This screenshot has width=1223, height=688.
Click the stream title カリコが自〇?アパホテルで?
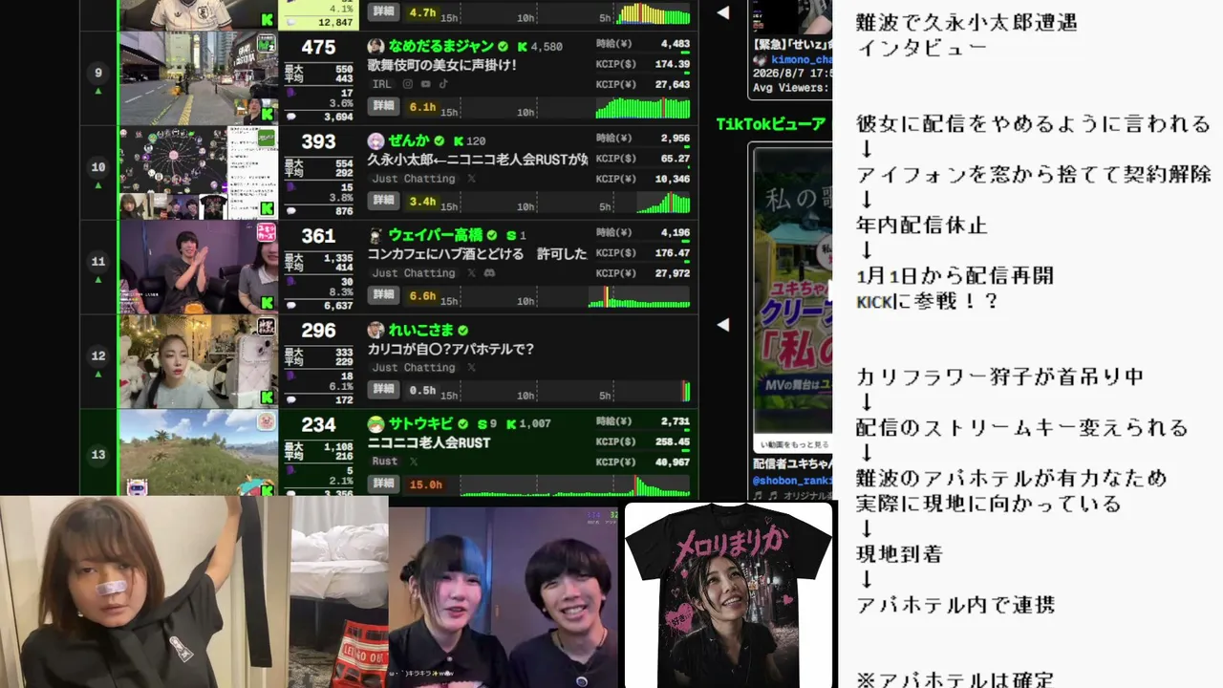[x=451, y=349]
